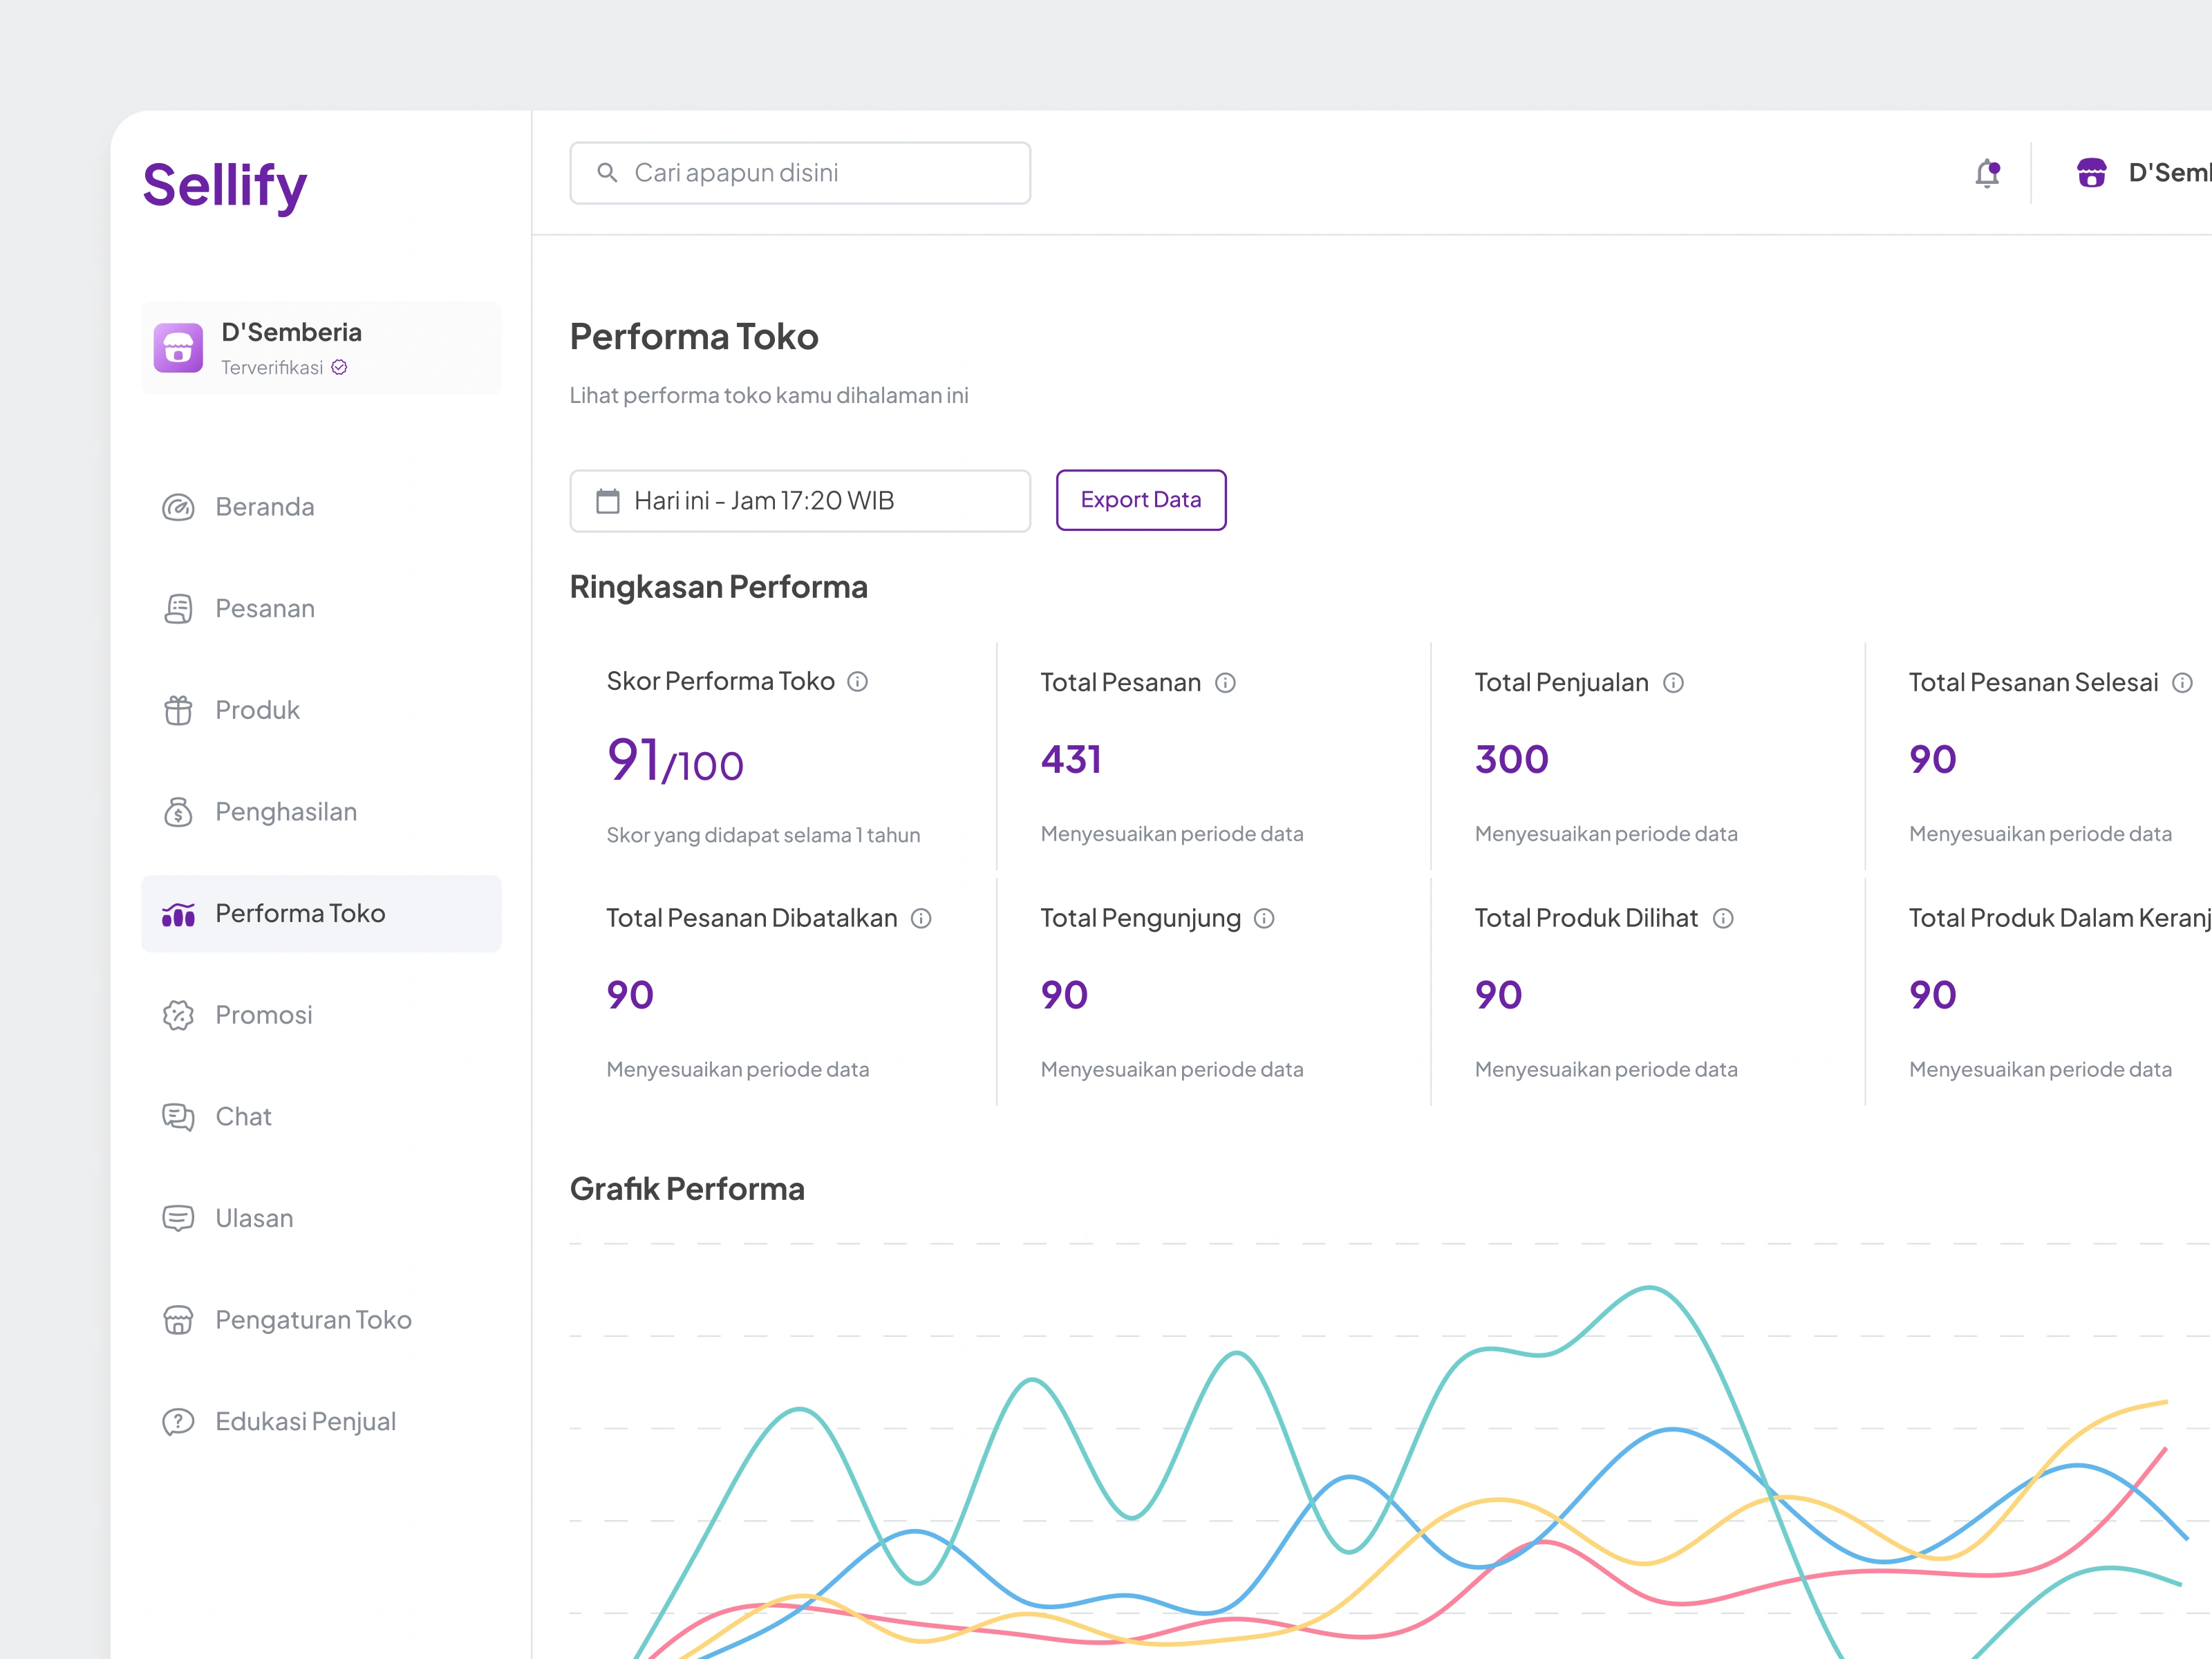Click the purple store icon in header

2091,173
